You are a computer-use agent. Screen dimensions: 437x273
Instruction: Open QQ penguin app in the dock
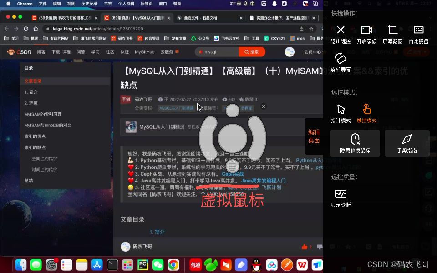point(256,265)
